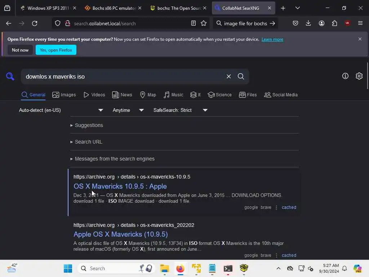Open SearXNG preferences gear icon
The image size is (369, 277).
click(359, 76)
